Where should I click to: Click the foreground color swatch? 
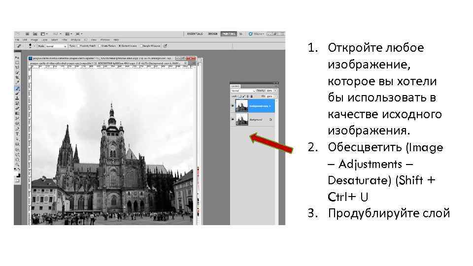(17, 174)
